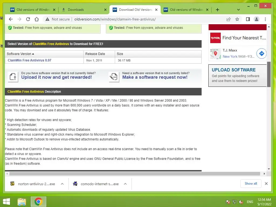Select the Download Old Versions tab
Viewport: 276px width, 207px height.
[135, 10]
